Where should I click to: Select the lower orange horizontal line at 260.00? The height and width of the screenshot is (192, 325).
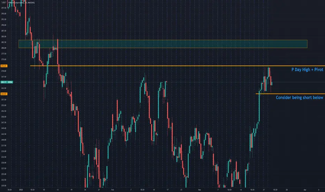(290, 94)
